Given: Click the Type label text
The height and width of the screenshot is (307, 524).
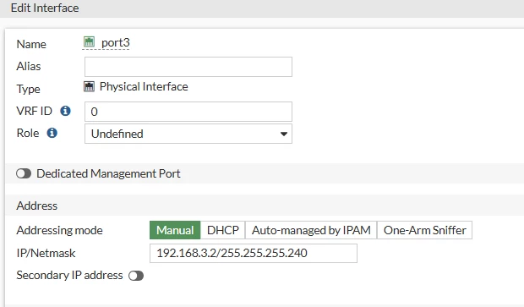Looking at the screenshot, I should coord(28,89).
